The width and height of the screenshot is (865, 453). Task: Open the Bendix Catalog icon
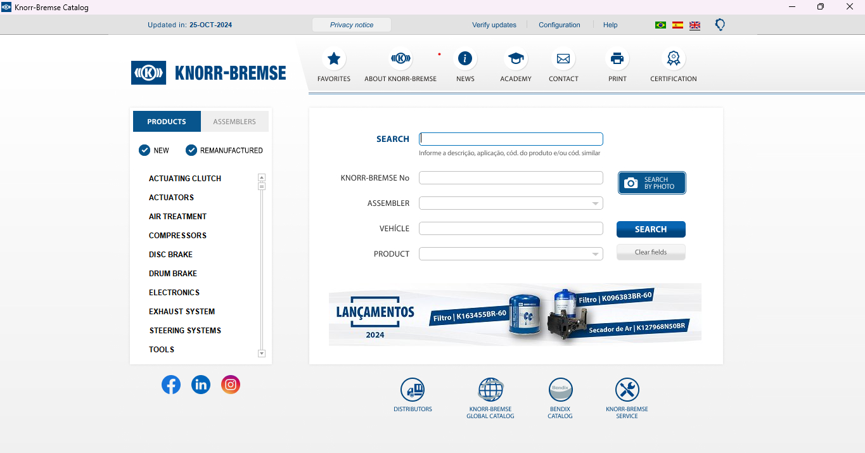click(560, 390)
